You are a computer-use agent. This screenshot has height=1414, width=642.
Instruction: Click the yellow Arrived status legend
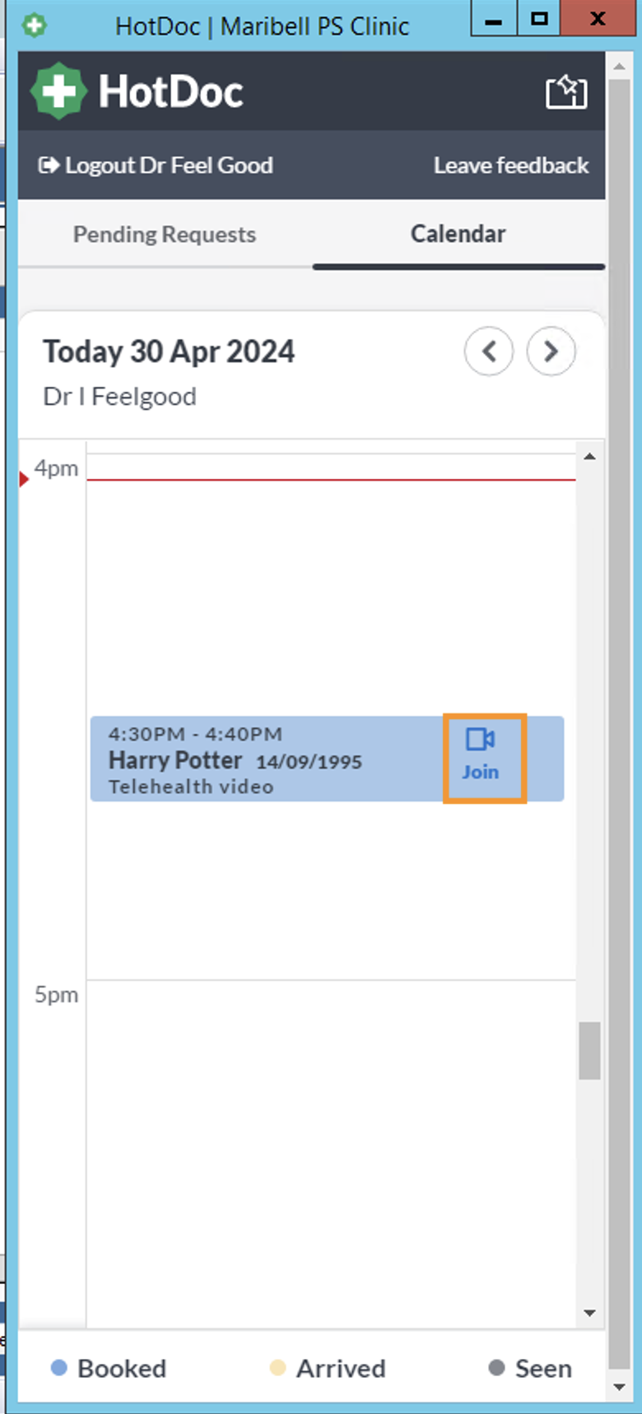(328, 1368)
